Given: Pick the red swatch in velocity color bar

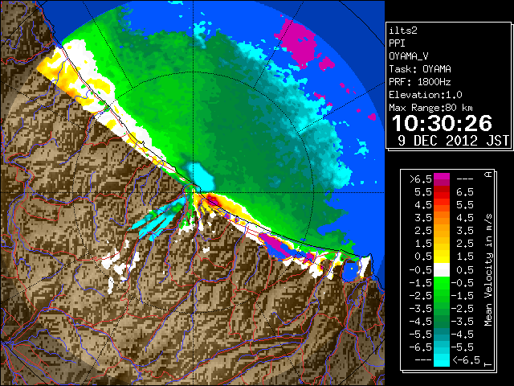Looking at the screenshot, I should click(442, 195).
